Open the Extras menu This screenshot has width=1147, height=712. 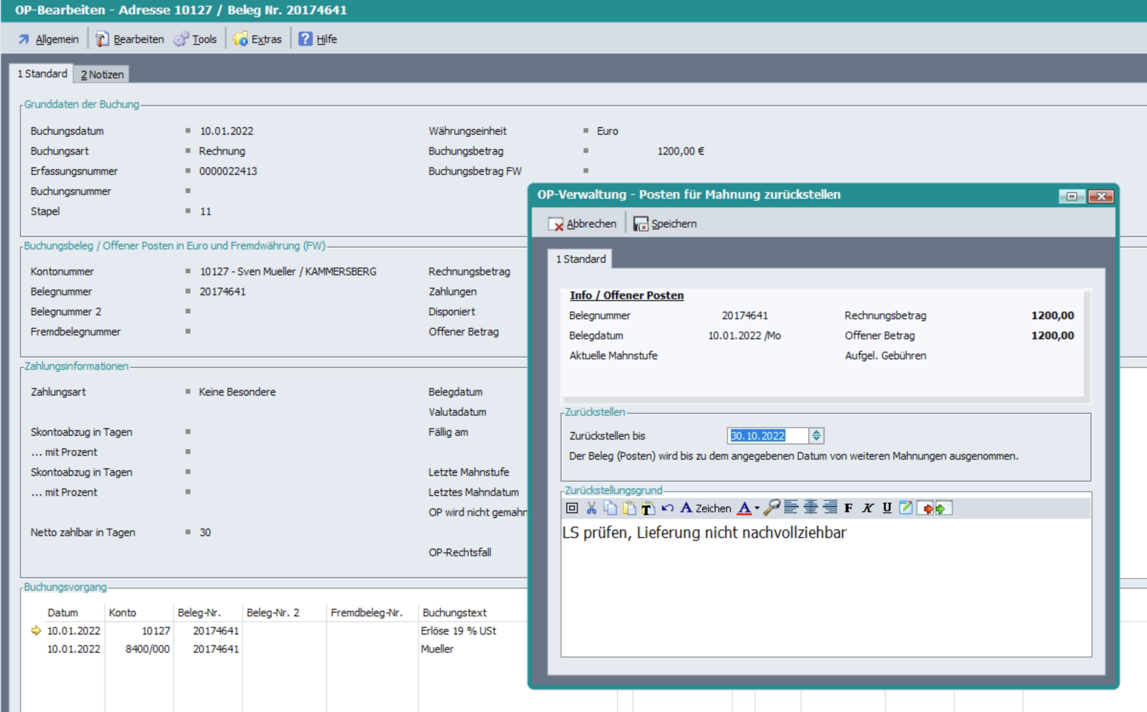coord(257,39)
